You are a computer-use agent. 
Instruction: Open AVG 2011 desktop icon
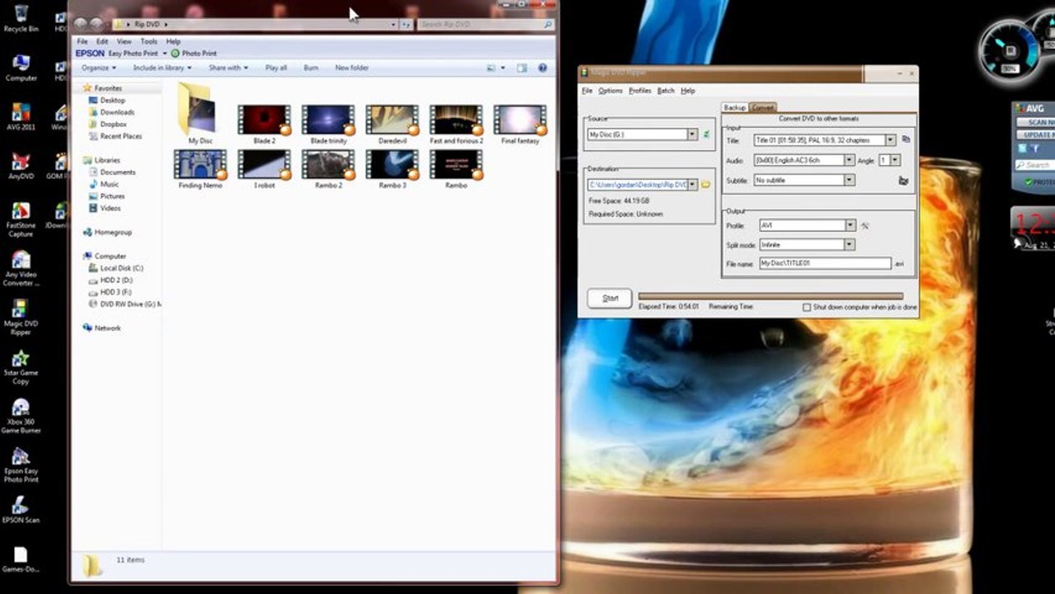pyautogui.click(x=21, y=116)
